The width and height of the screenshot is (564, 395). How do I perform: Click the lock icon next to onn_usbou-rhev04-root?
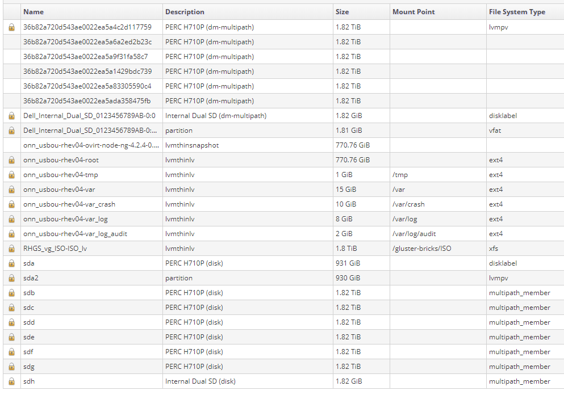click(11, 160)
